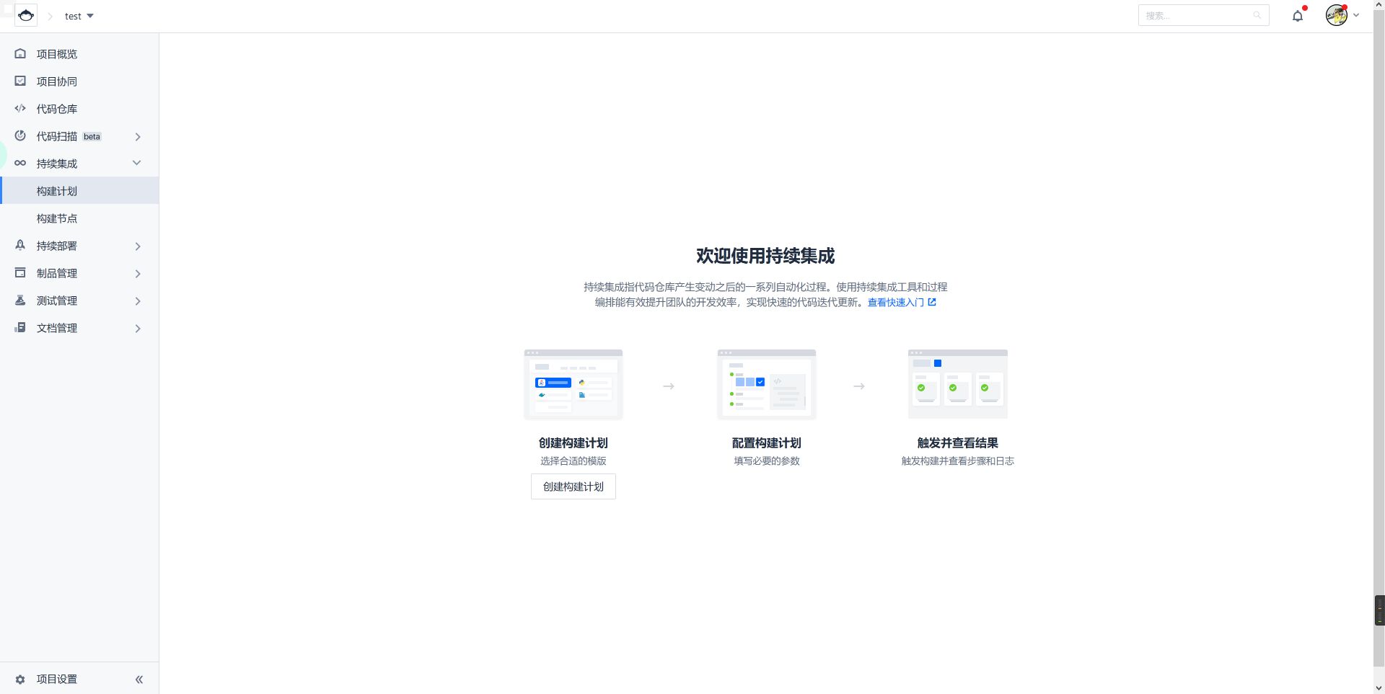Image resolution: width=1385 pixels, height=694 pixels.
Task: Select 构建计划 in the sidebar
Action: [x=58, y=190]
